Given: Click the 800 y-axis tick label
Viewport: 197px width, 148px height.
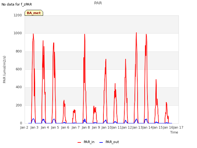Looking at the screenshot, I should (x=19, y=51).
